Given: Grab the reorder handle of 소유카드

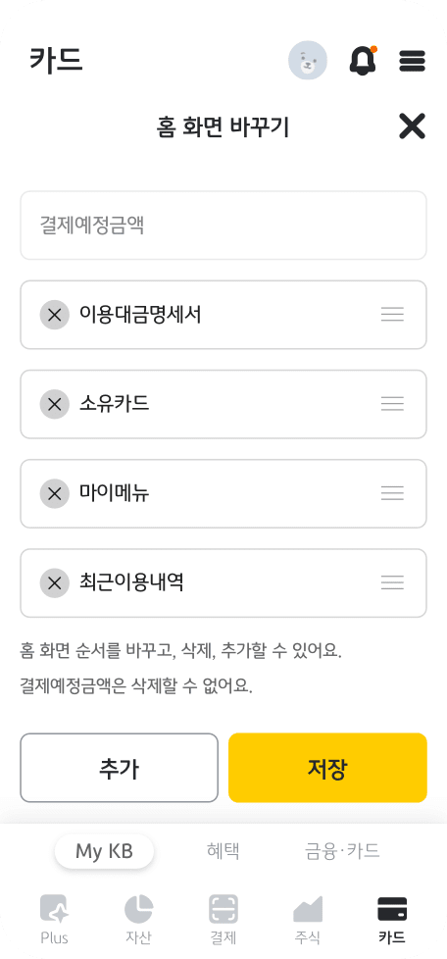Looking at the screenshot, I should [x=392, y=404].
